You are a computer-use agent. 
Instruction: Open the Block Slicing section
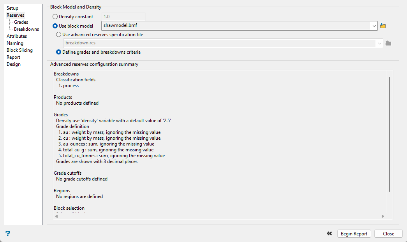pyautogui.click(x=19, y=50)
